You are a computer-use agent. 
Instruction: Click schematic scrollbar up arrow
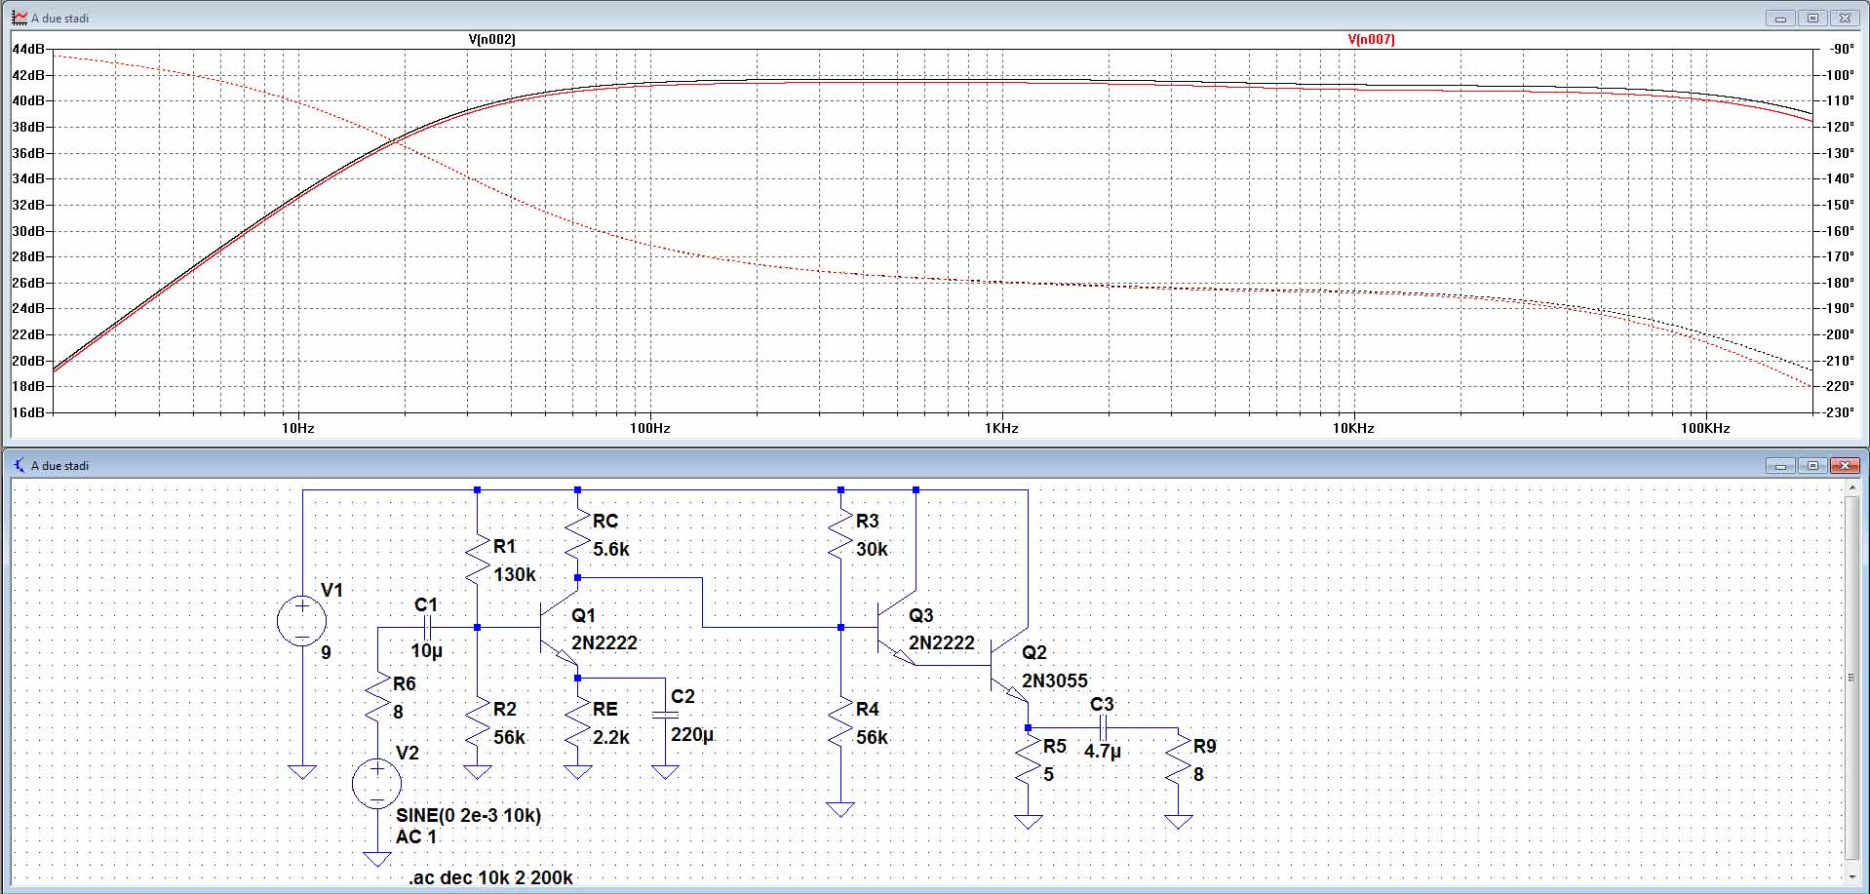pos(1851,487)
